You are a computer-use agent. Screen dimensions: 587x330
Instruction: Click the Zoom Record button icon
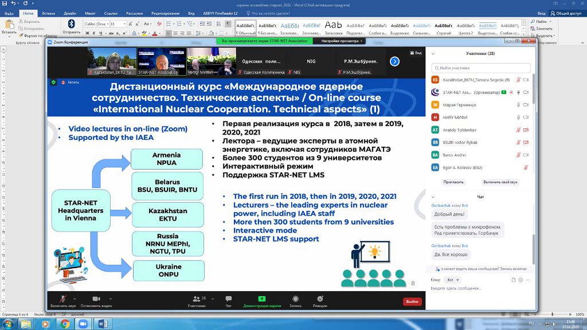(295, 298)
